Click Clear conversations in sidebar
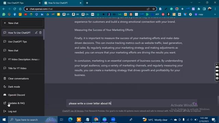 click(22, 79)
